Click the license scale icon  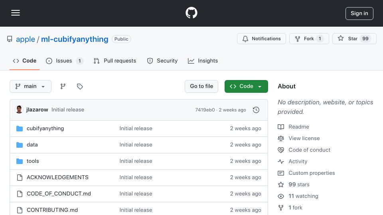click(281, 138)
